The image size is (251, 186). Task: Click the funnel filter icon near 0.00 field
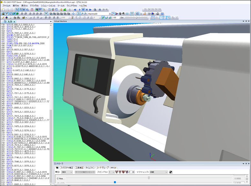click(x=72, y=18)
